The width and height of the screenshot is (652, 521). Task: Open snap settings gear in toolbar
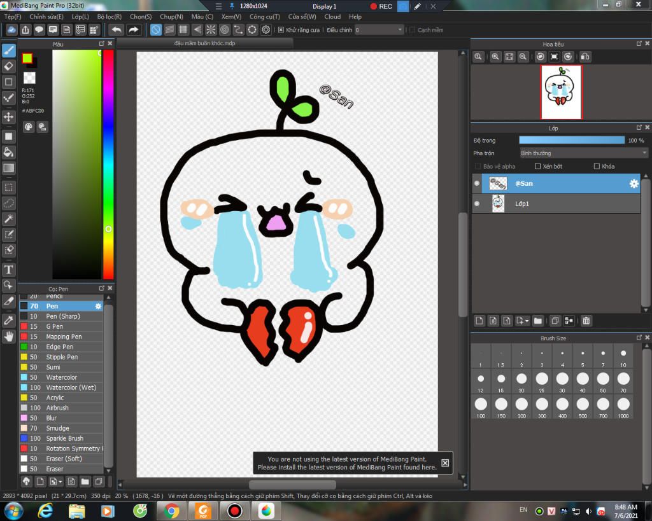pyautogui.click(x=266, y=29)
